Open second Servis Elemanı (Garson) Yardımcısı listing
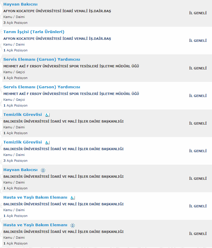The image size is (212, 248). point(42,87)
